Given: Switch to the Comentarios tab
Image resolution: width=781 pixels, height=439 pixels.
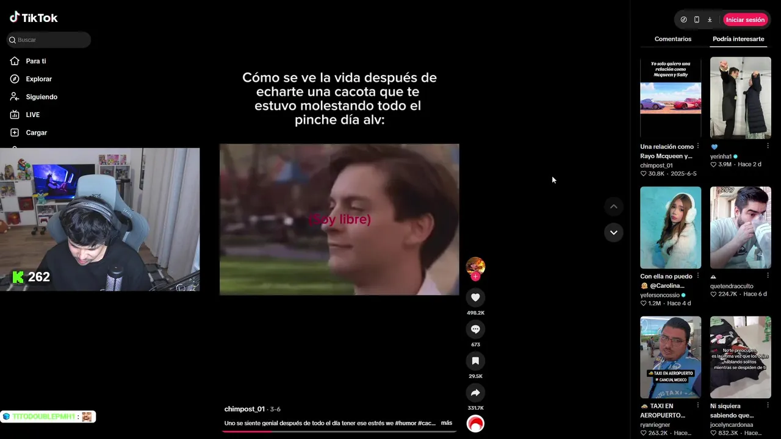Looking at the screenshot, I should tap(673, 39).
